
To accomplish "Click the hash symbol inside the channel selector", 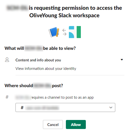I will coord(22,108).
